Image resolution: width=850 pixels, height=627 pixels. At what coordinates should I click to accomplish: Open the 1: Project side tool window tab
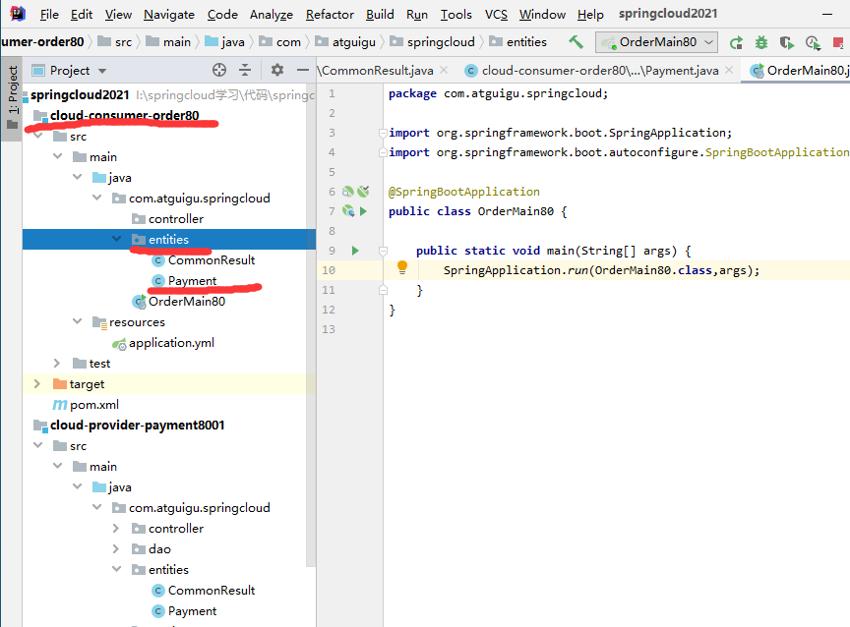pyautogui.click(x=12, y=97)
